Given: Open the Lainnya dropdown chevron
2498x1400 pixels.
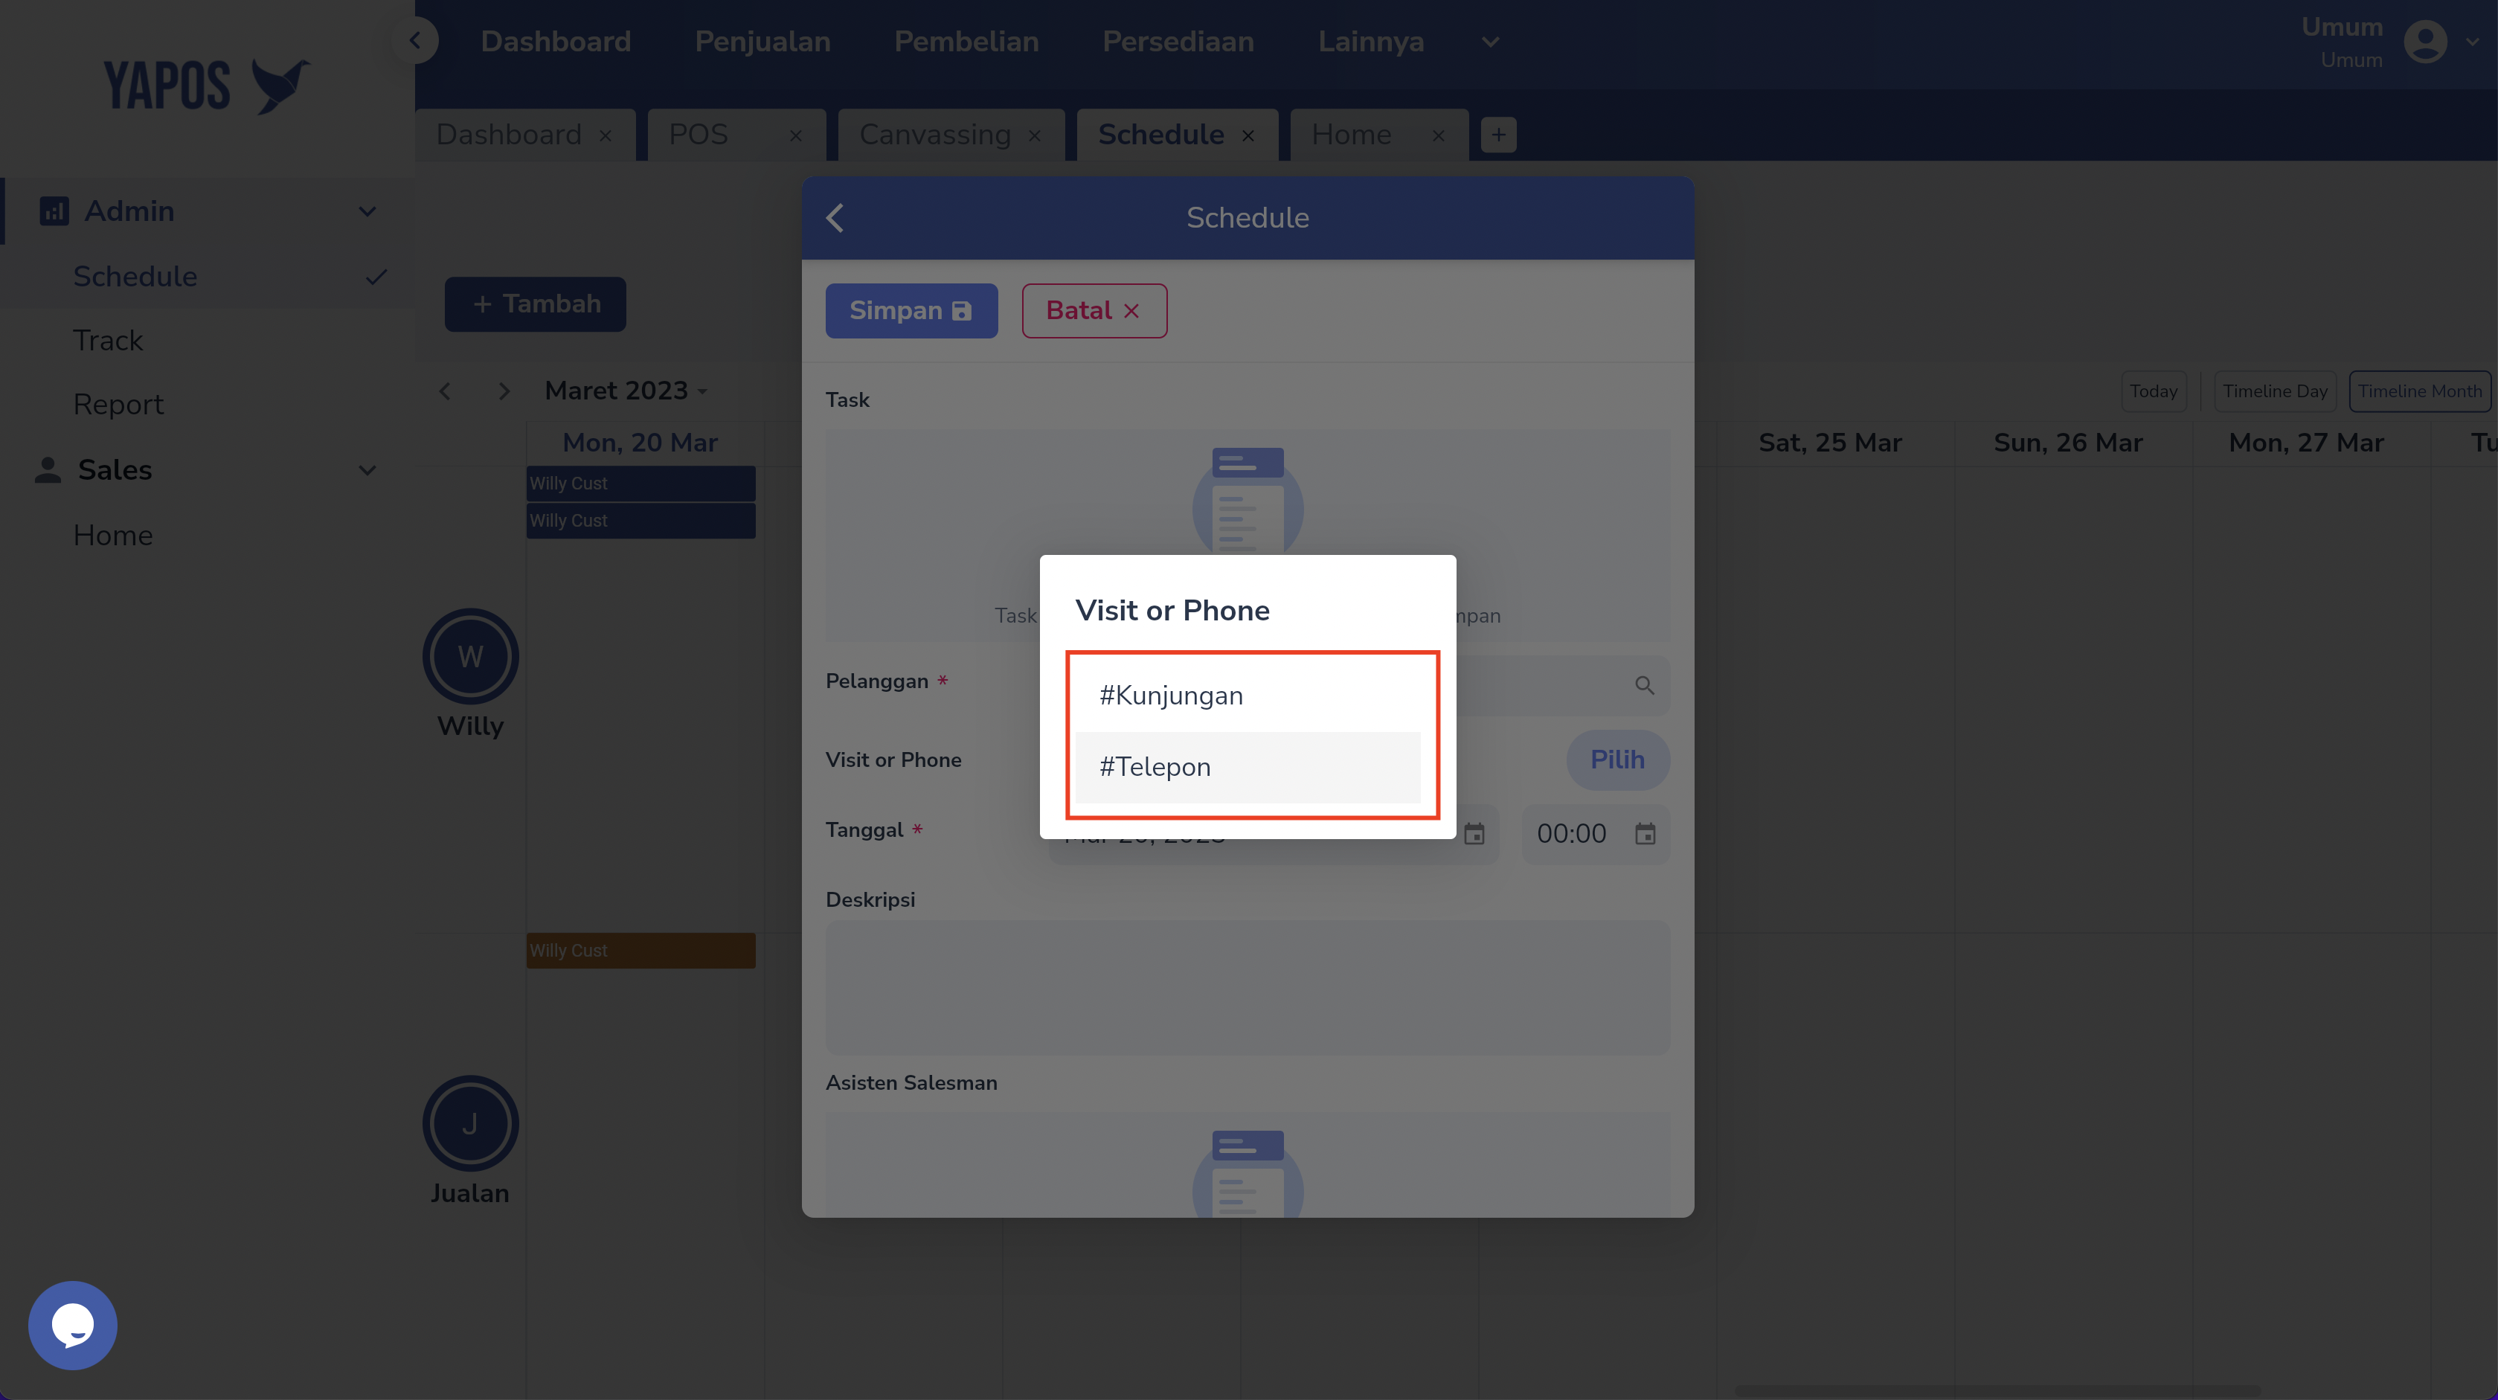Looking at the screenshot, I should (x=1491, y=42).
